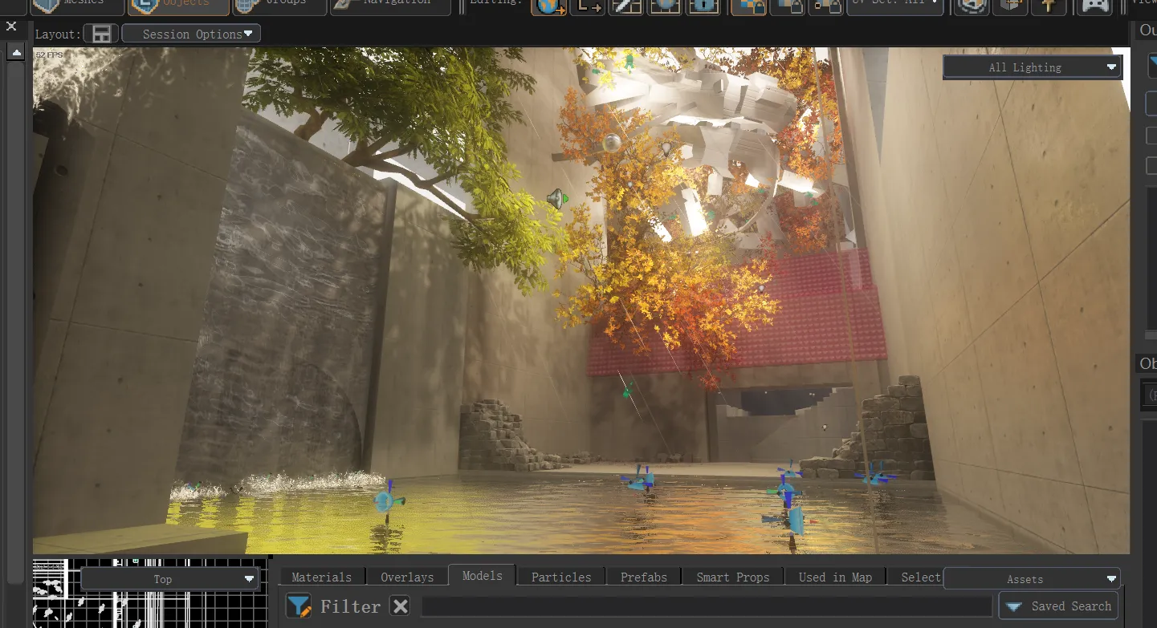Open the Top view selector dropdown
Viewport: 1157px width, 628px height.
coord(169,579)
